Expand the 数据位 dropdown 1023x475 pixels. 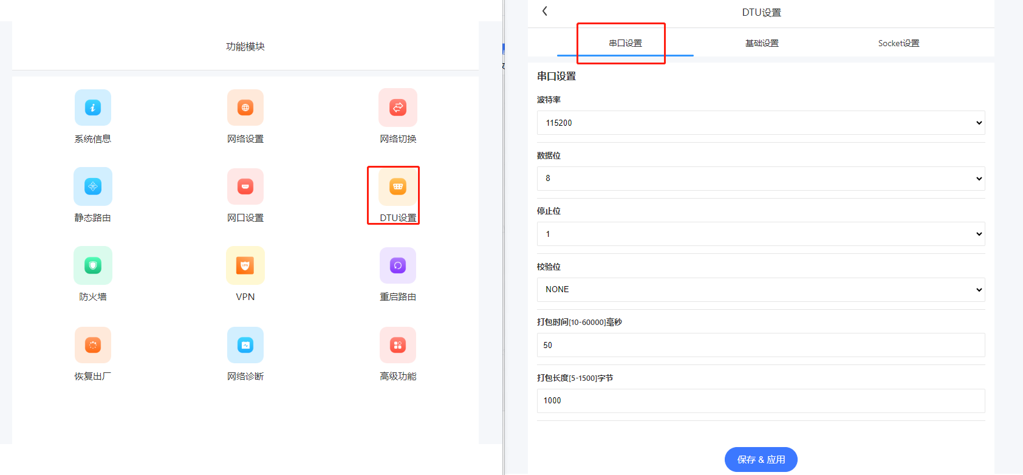tap(761, 179)
